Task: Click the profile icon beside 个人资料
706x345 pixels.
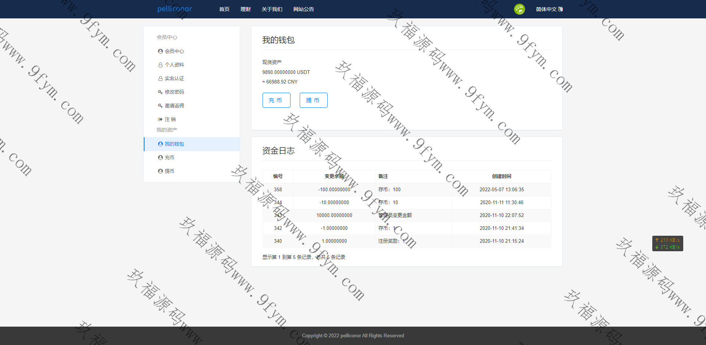Action: [x=160, y=65]
